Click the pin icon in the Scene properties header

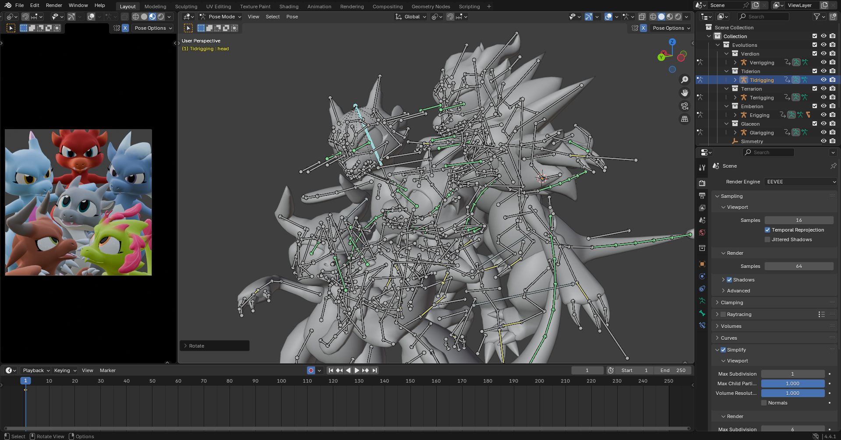pyautogui.click(x=833, y=166)
